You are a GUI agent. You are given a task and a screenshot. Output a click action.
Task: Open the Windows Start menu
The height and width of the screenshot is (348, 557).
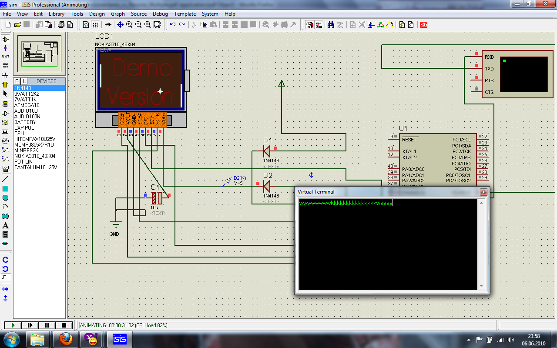(11, 338)
